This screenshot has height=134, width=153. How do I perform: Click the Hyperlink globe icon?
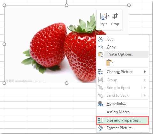click(x=101, y=104)
